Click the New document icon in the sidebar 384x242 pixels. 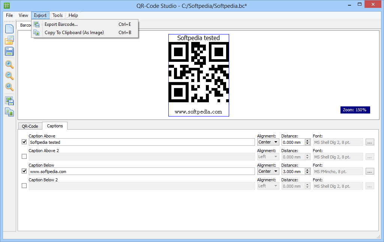pos(9,29)
